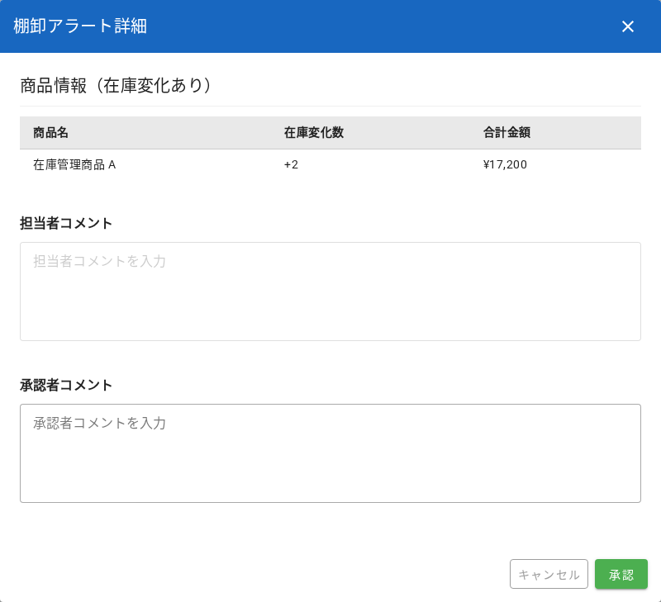Click the 承認 green button
661x602 pixels.
point(621,574)
